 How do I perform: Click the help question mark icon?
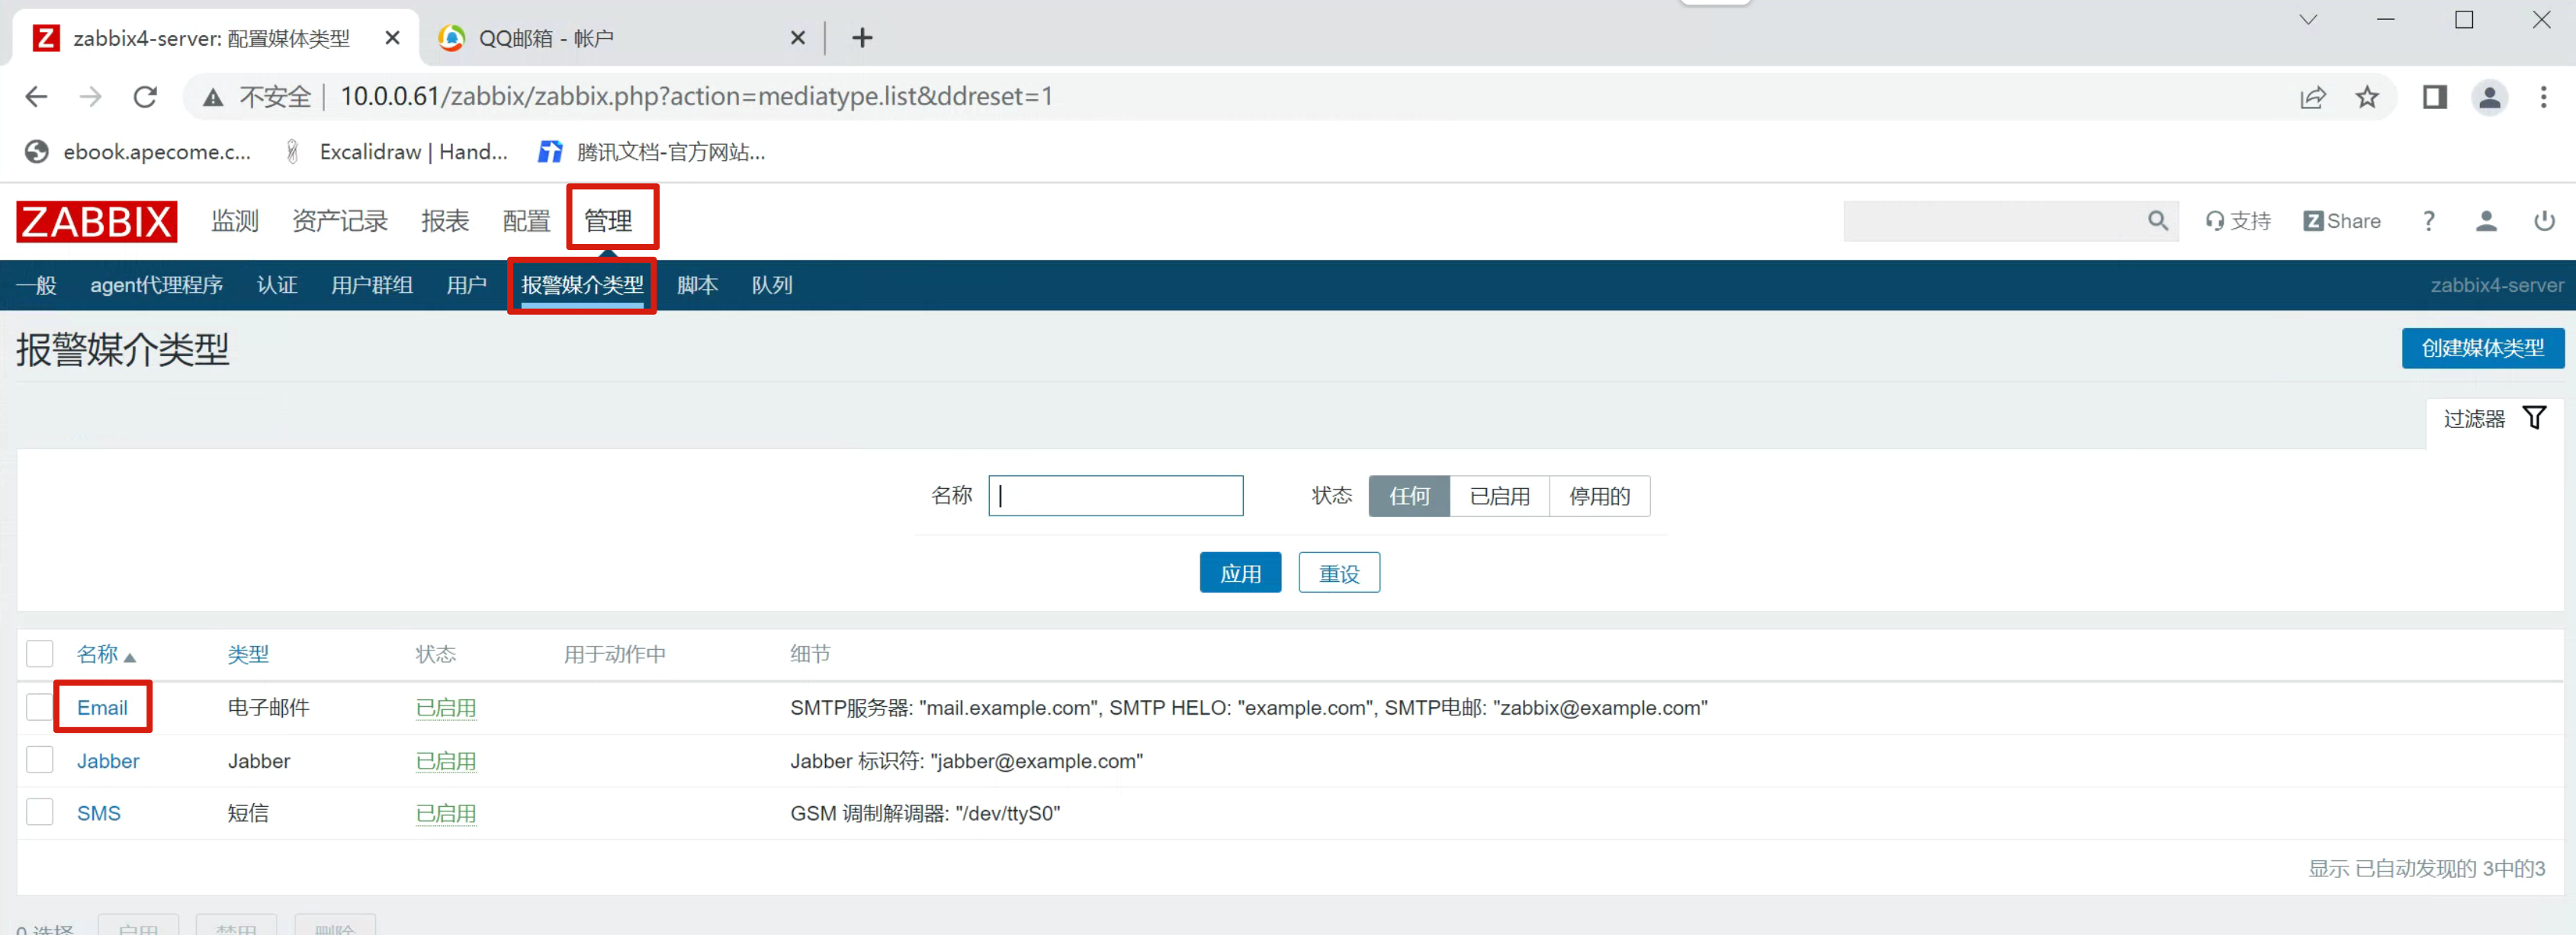click(x=2428, y=221)
